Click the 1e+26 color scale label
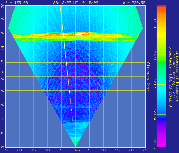The width and height of the screenshot is (179, 153). (x=155, y=85)
